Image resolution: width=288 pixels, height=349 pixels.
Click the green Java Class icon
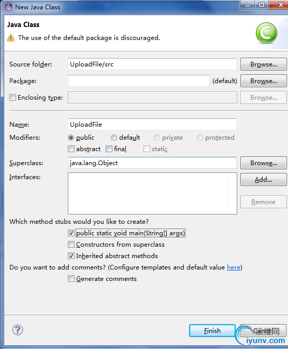click(x=266, y=33)
